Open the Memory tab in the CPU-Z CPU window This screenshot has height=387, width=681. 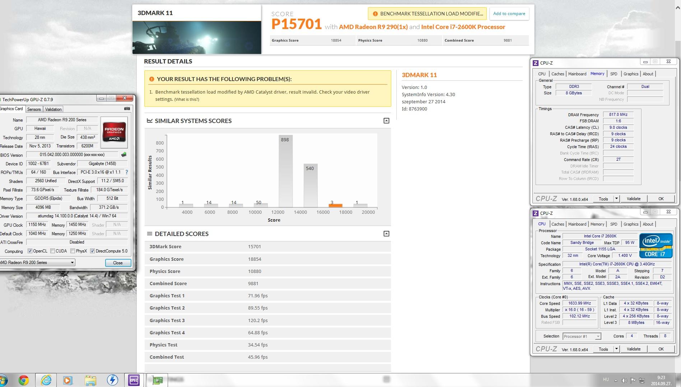(597, 224)
